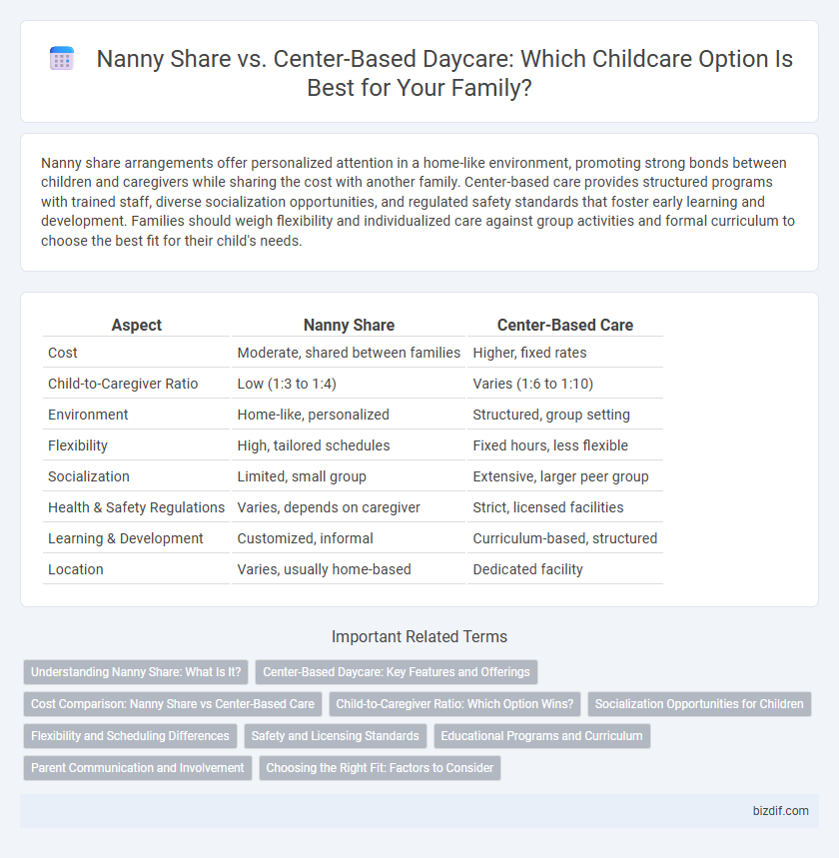Click 'Extensive, larger peer group' cell
Viewport: 839px width, 858px height.
point(564,476)
